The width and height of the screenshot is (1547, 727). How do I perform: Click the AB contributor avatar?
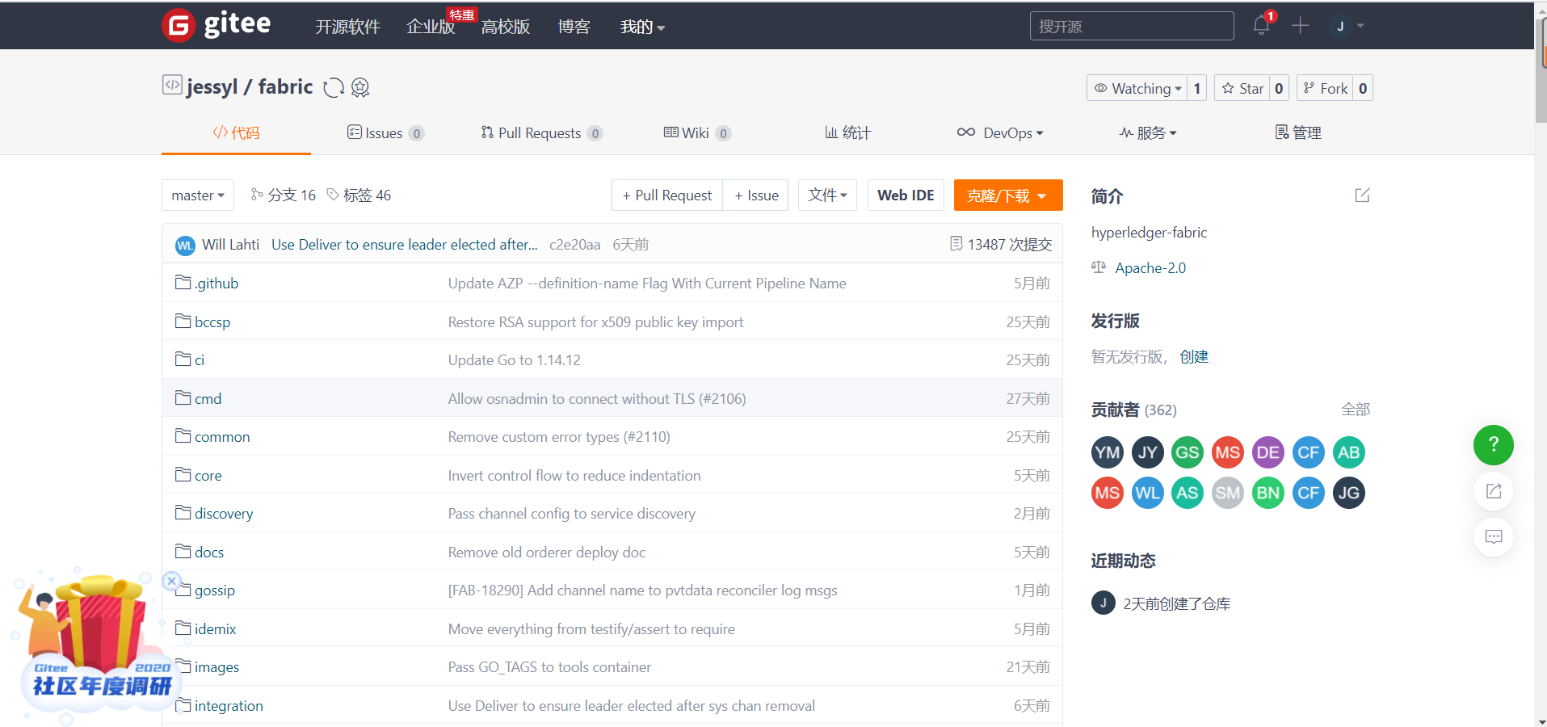[x=1349, y=452]
